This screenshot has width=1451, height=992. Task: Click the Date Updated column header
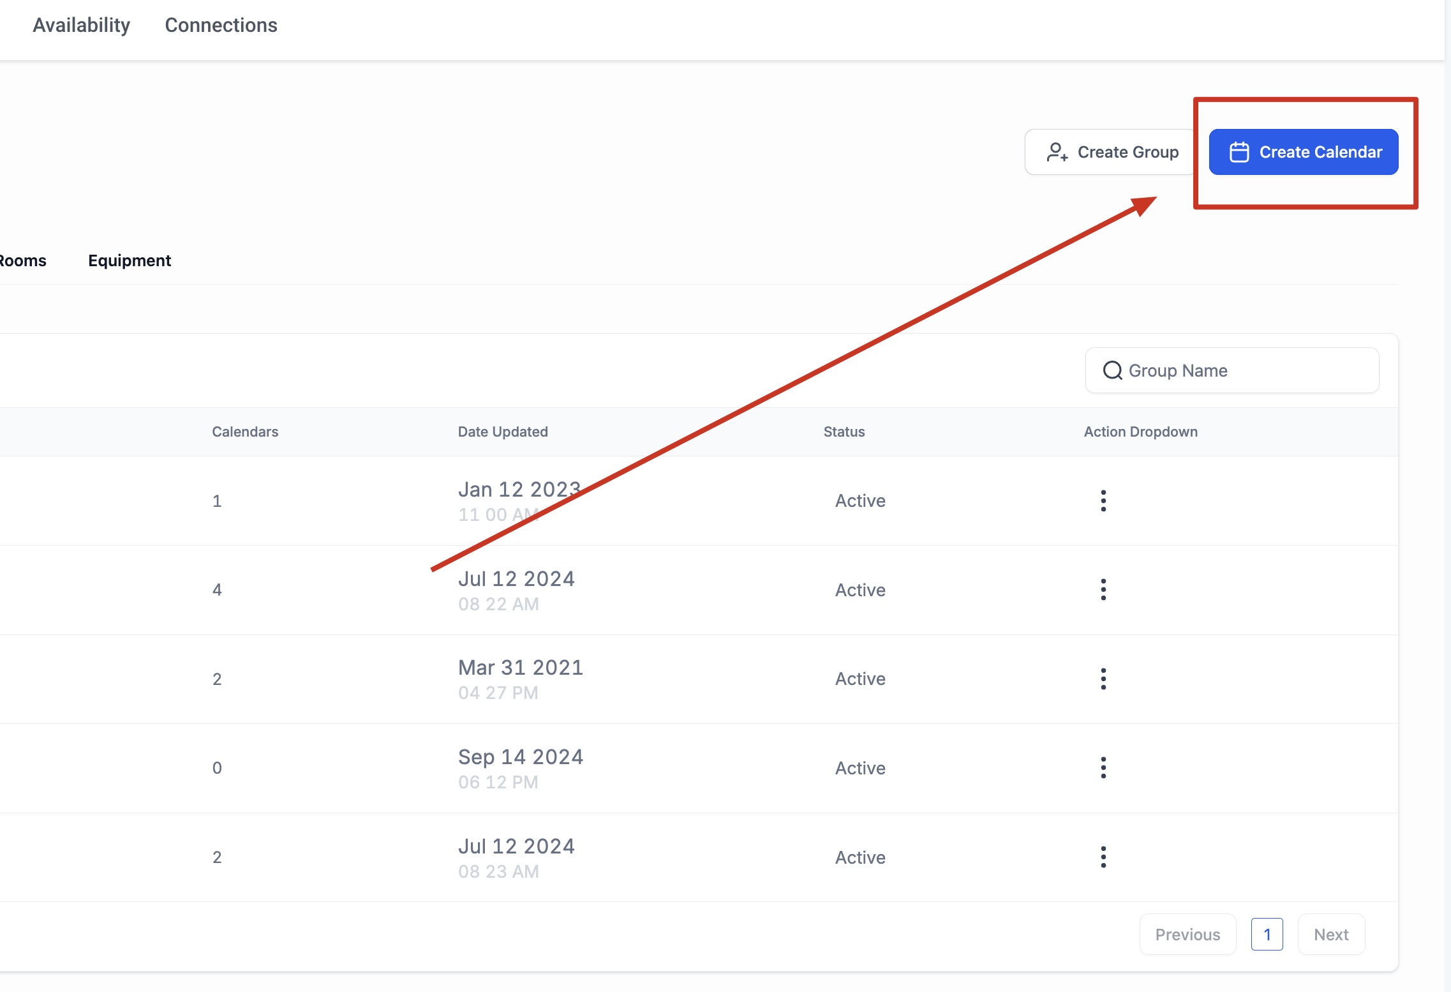pyautogui.click(x=503, y=432)
